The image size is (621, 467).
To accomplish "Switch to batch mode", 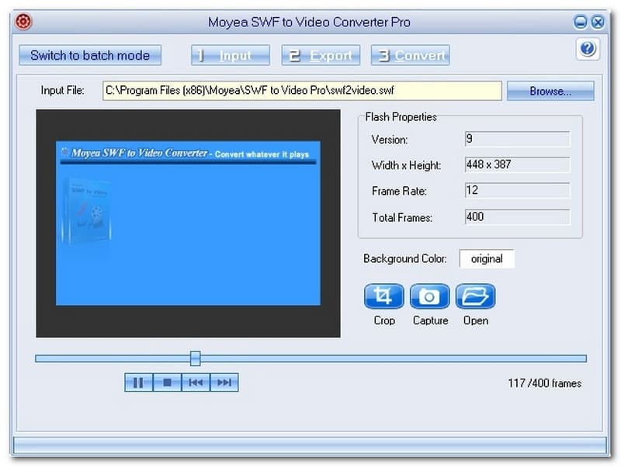I will coord(90,55).
